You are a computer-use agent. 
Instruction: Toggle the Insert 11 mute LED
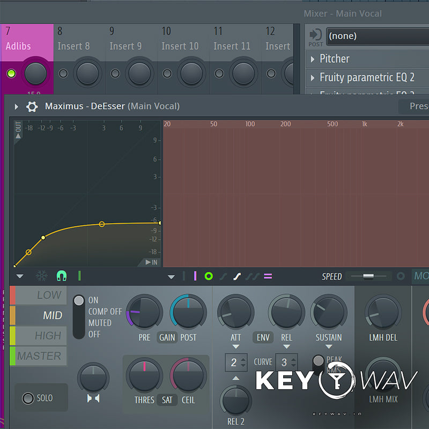[219, 73]
